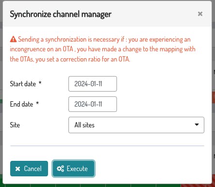The width and height of the screenshot is (215, 187).
Task: Execute the channel manager synchronization
Action: coord(73,169)
